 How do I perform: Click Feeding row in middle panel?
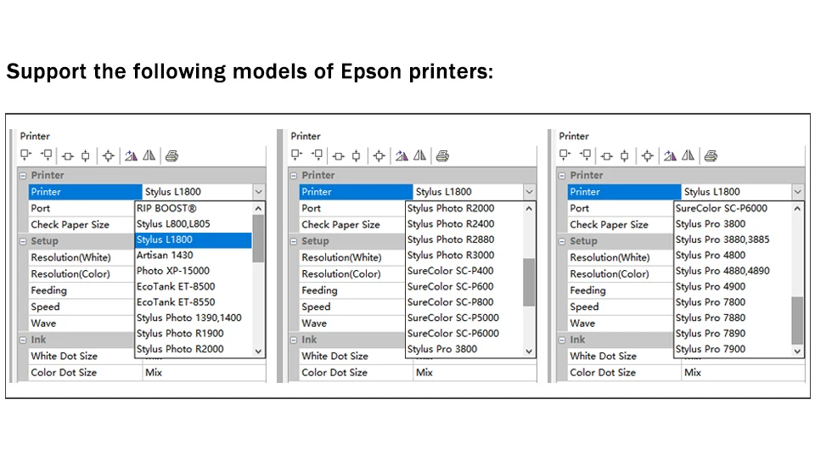point(351,290)
